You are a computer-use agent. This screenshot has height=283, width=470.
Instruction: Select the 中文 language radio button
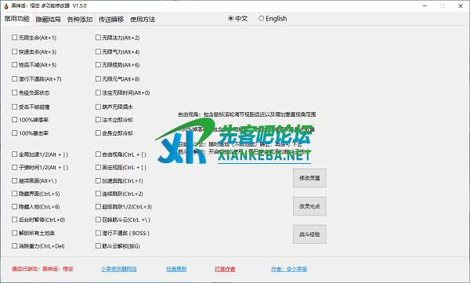tap(230, 19)
